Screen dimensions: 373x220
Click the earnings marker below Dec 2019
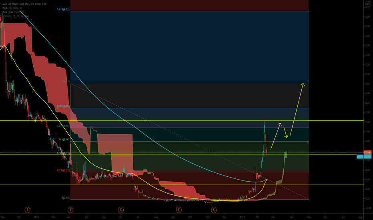[x=28, y=210]
